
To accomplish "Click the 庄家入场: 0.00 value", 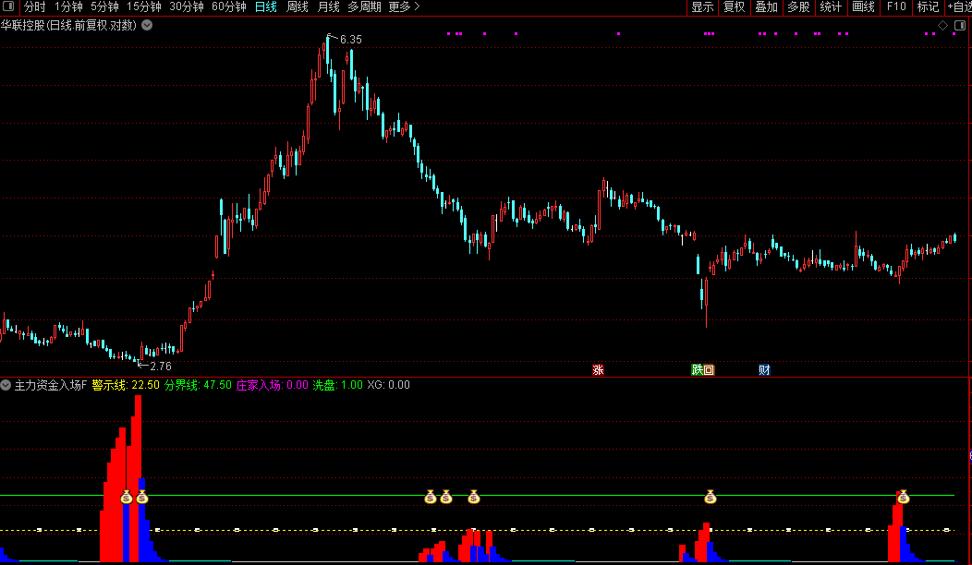I will pyautogui.click(x=273, y=385).
